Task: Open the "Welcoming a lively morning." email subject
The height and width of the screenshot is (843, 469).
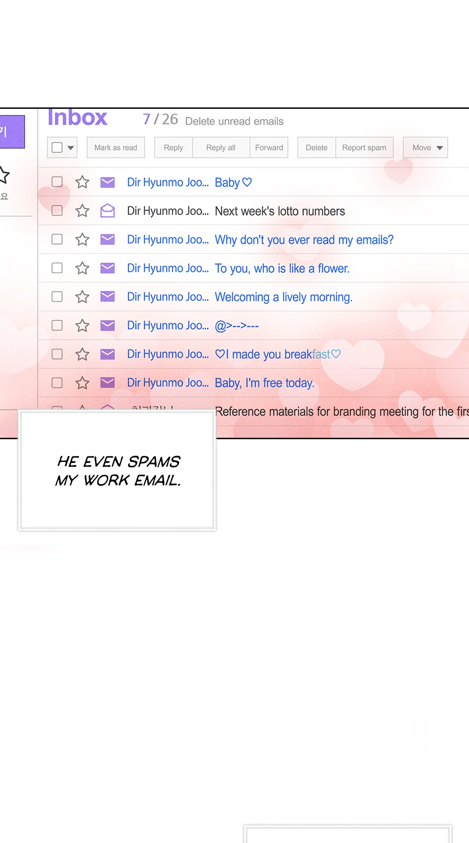Action: [x=283, y=297]
